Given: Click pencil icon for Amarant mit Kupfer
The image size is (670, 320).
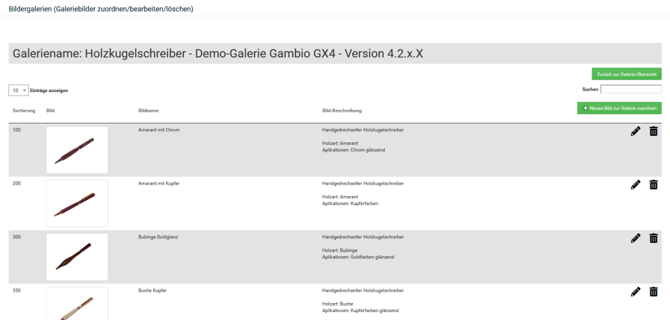Looking at the screenshot, I should click(635, 185).
